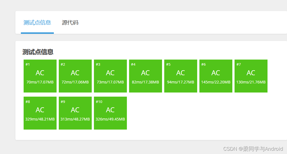The image size is (287, 154).
Task: Select test case #2 result tile
Action: [x=75, y=76]
